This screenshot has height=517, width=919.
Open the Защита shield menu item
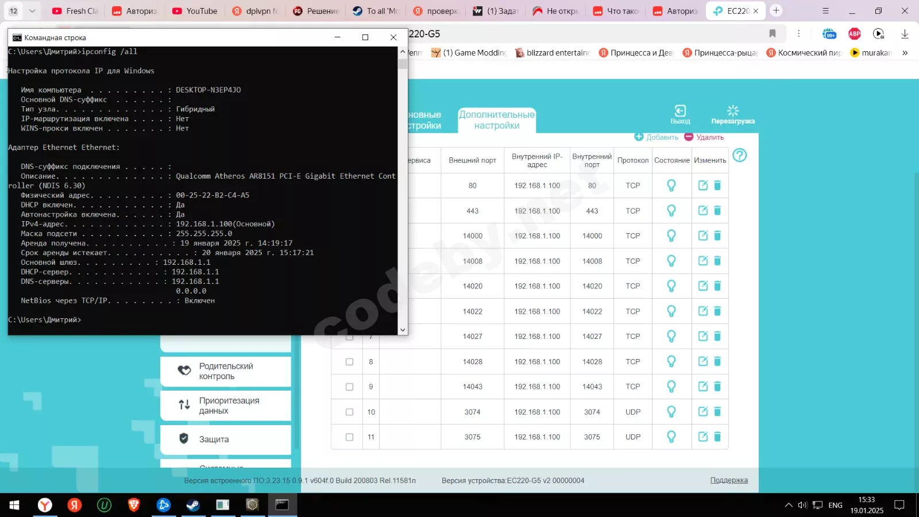(x=226, y=439)
